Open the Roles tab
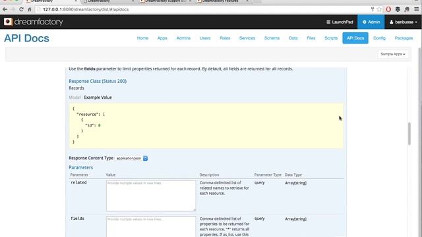The height and width of the screenshot is (237, 422). tap(225, 38)
